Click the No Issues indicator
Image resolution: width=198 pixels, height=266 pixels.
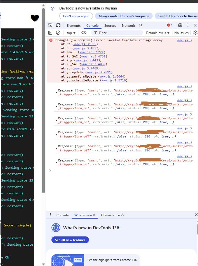coord(181,33)
